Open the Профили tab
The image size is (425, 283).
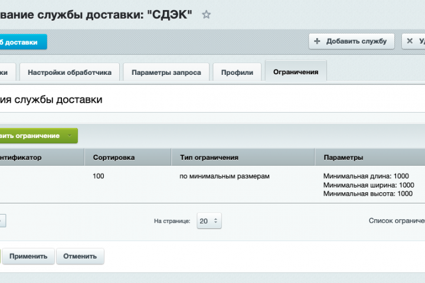[237, 73]
